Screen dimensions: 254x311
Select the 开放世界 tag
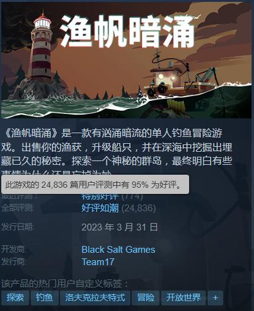(184, 298)
